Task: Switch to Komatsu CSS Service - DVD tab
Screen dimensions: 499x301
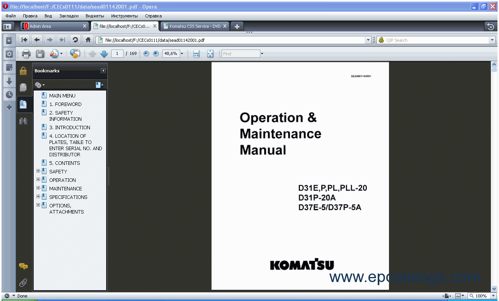Action: (x=195, y=26)
